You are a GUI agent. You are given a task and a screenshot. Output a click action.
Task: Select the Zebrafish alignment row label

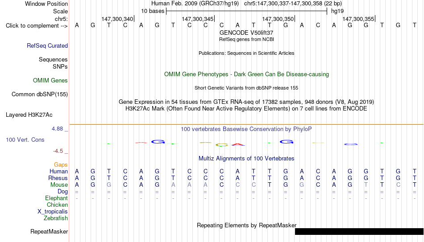[56, 218]
